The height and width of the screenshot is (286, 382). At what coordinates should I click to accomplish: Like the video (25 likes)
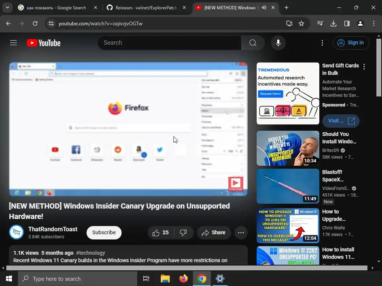point(161,233)
